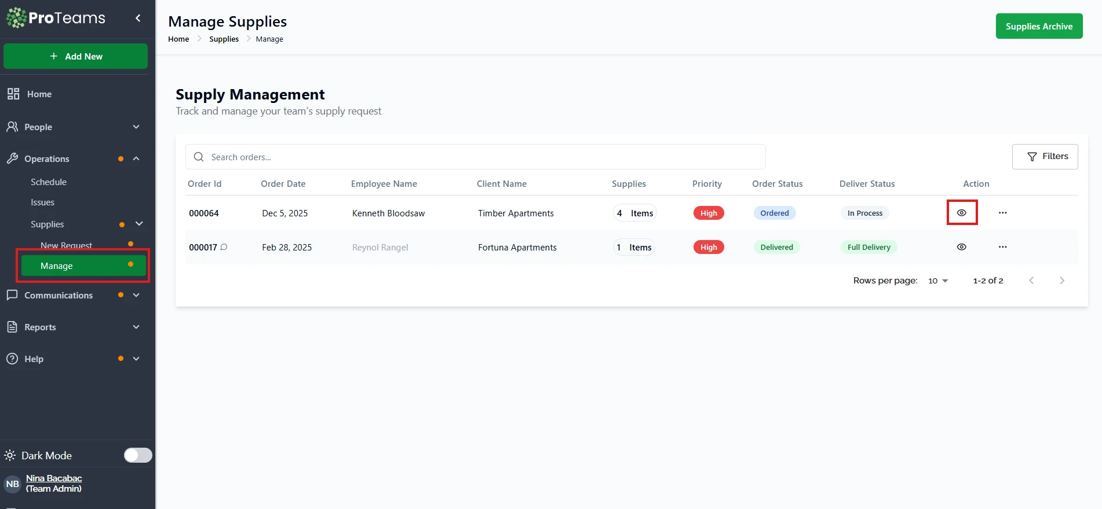Open more options for order 000017
Viewport: 1102px width, 509px height.
pos(1002,247)
